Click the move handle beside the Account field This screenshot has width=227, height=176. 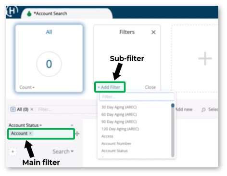point(77,134)
